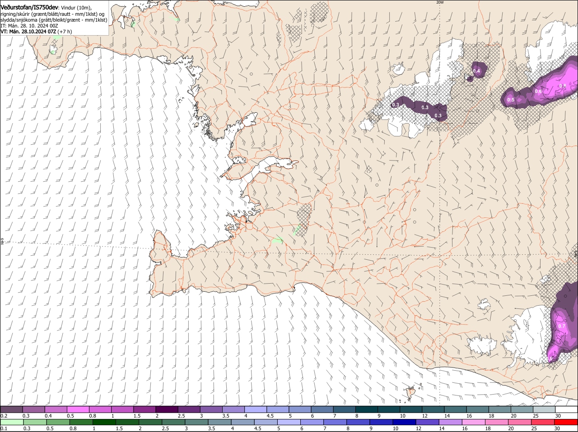Viewport: 578px width, 432px height.
Task: Select the bottom-row swatch between 16 and 18
Action: coord(474,422)
